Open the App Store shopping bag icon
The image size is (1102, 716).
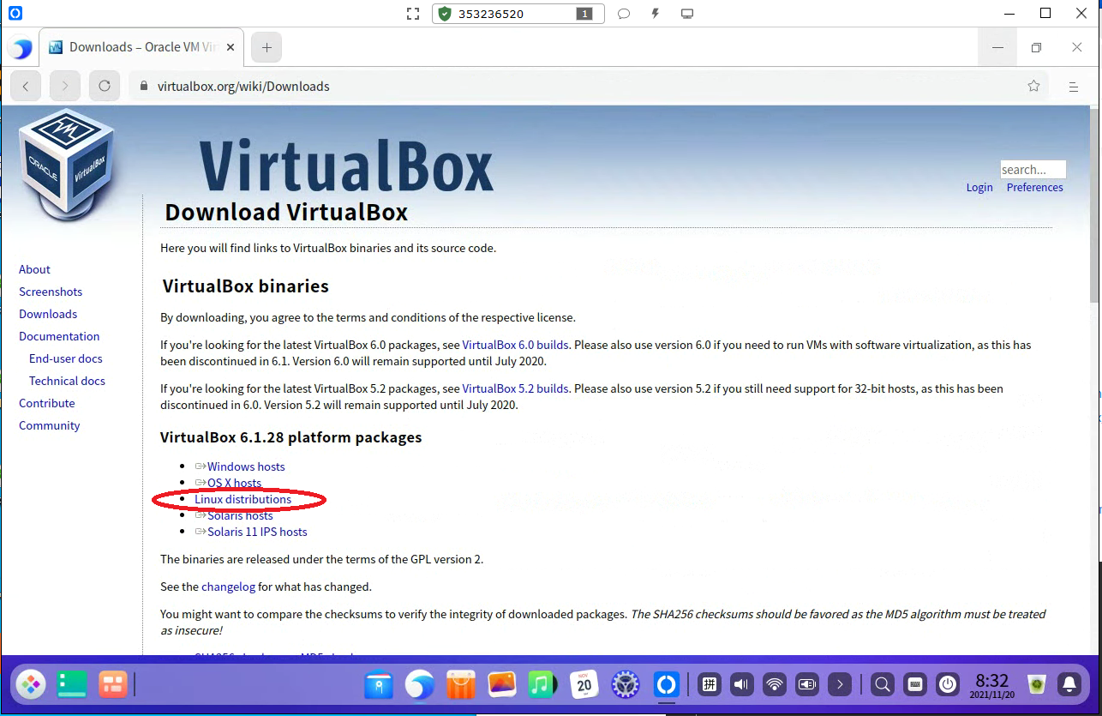[x=461, y=684]
